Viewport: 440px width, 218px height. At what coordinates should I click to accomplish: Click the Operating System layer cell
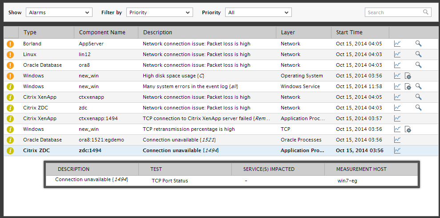pos(302,76)
